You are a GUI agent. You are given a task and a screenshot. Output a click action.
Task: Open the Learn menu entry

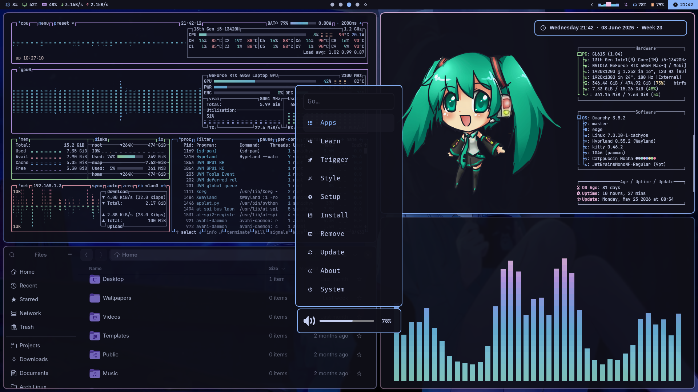(349, 141)
